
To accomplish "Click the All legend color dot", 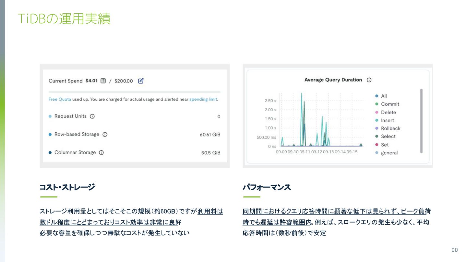I will [377, 96].
